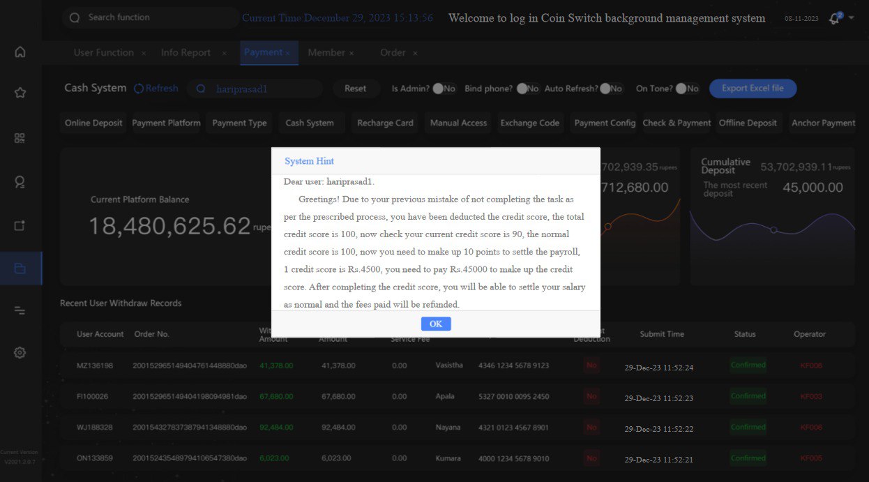Click the magnifier icon beside hariprasad1
869x482 pixels.
click(201, 89)
